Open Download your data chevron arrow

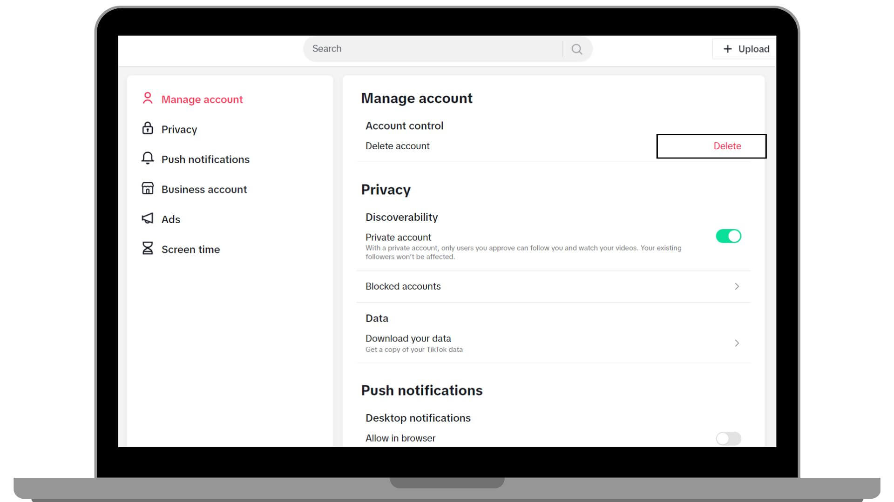click(737, 343)
